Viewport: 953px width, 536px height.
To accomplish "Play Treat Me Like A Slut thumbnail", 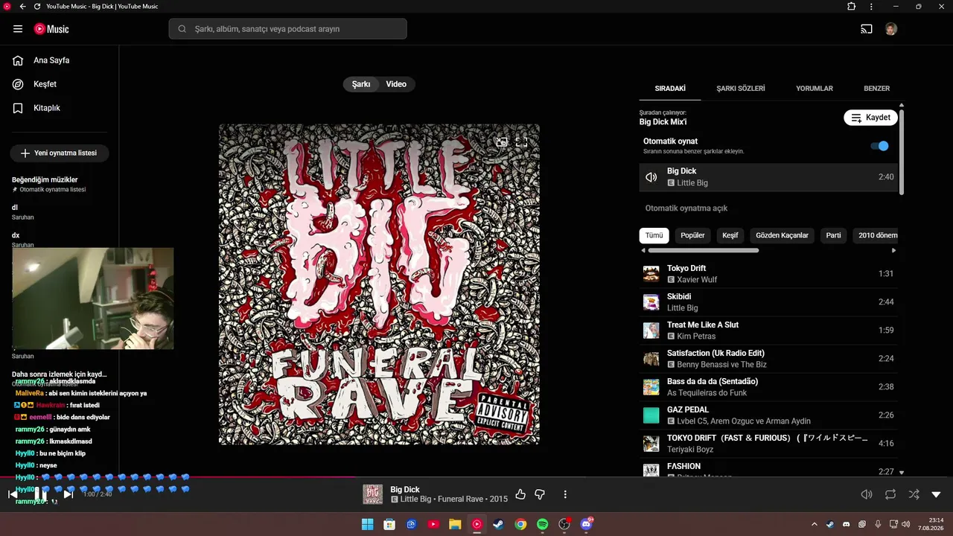I will (x=651, y=331).
